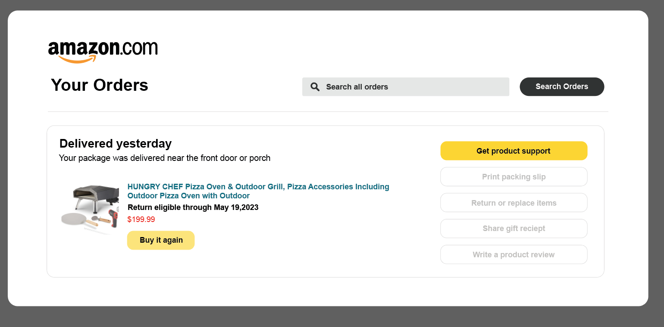
Task: Choose Return or replace items
Action: tap(514, 202)
